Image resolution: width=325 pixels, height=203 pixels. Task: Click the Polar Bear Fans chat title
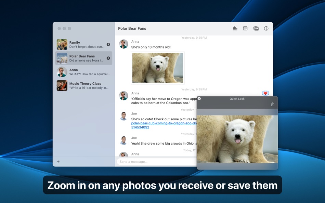coord(132,28)
